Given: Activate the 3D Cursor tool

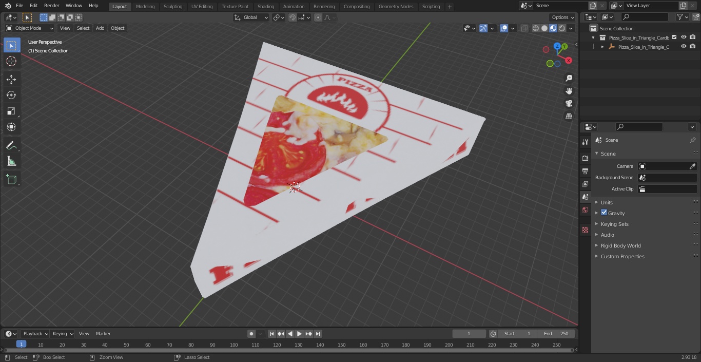Looking at the screenshot, I should tap(11, 61).
